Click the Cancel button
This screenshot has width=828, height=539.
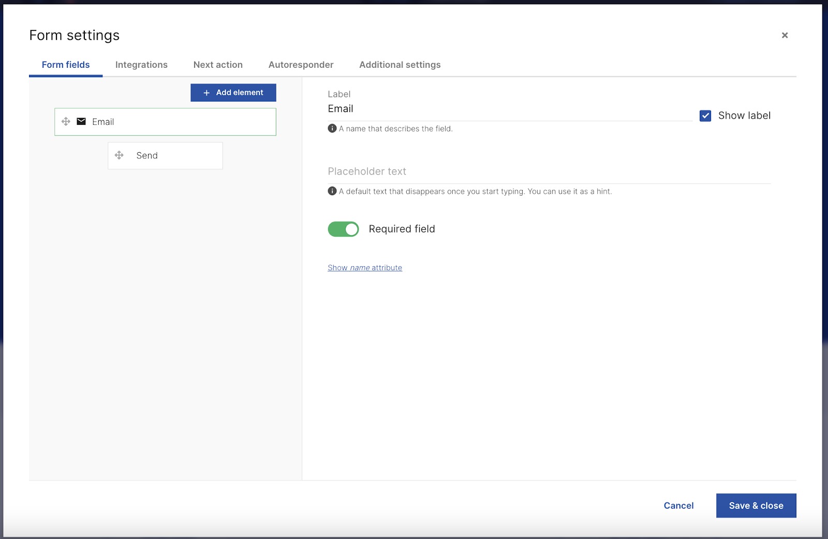click(678, 505)
